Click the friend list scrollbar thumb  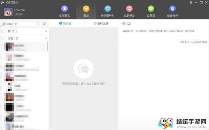(48, 46)
